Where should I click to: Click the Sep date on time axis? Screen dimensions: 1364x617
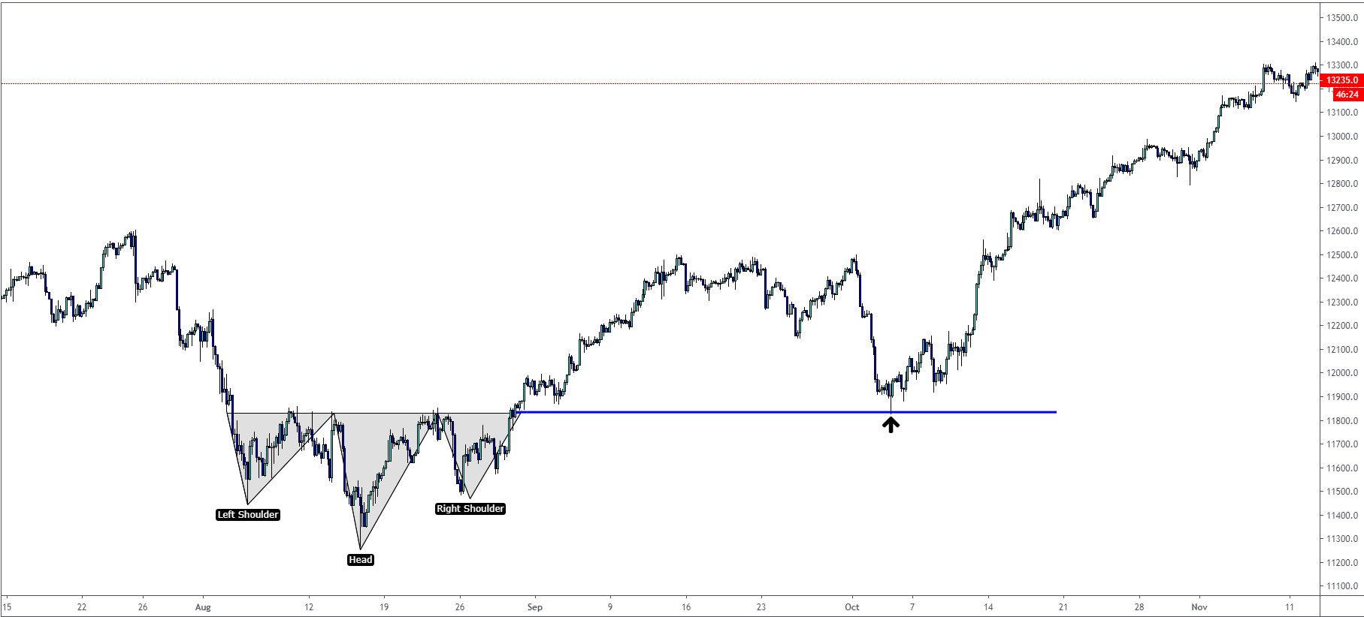click(534, 607)
